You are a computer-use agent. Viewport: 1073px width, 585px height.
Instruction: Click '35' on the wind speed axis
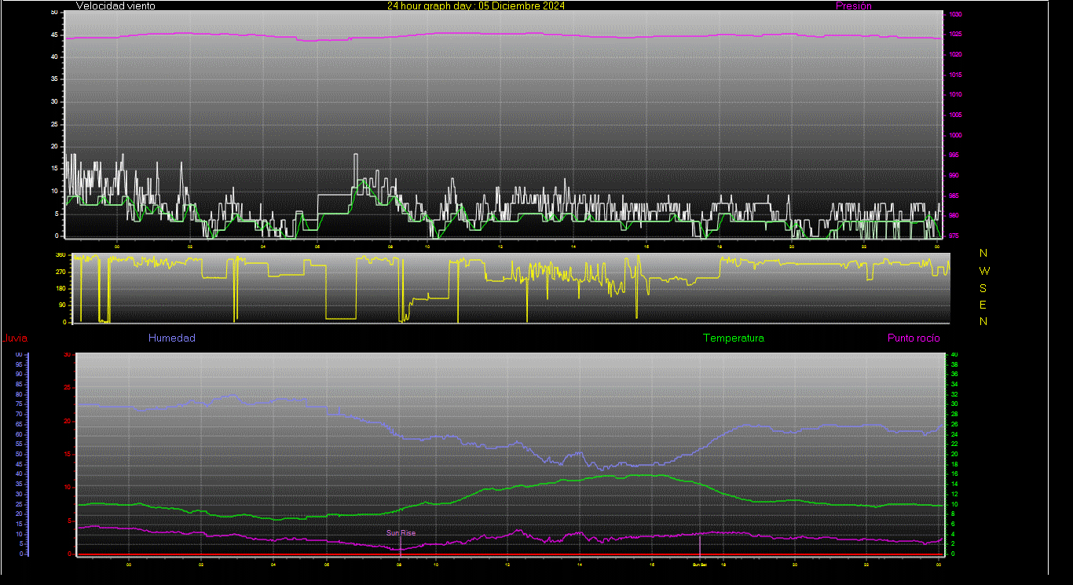[x=53, y=79]
